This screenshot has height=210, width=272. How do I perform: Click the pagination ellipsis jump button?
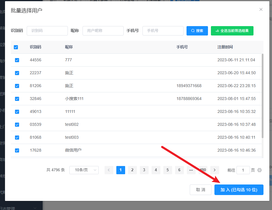[191, 170]
